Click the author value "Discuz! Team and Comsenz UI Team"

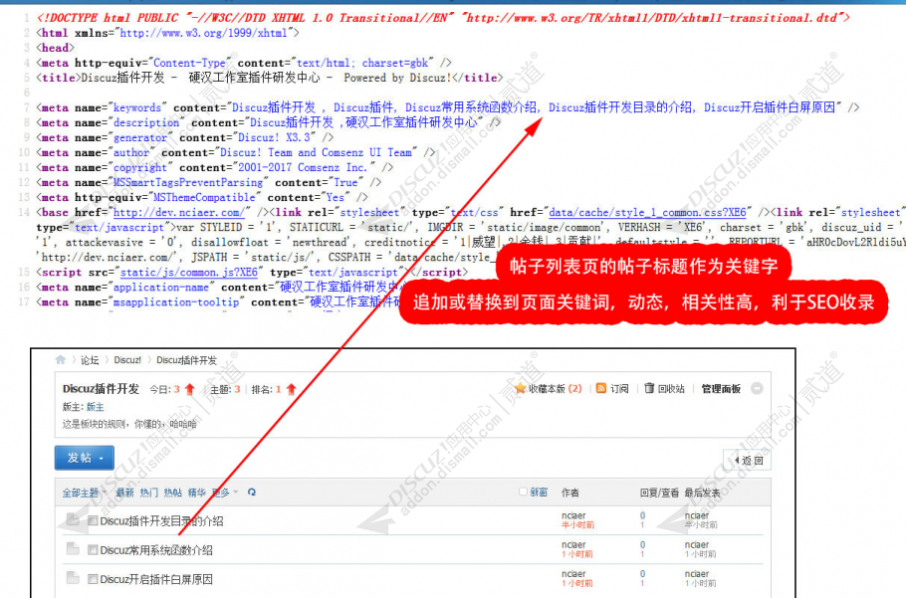click(316, 152)
